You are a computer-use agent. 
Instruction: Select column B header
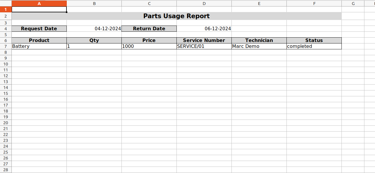[94, 4]
